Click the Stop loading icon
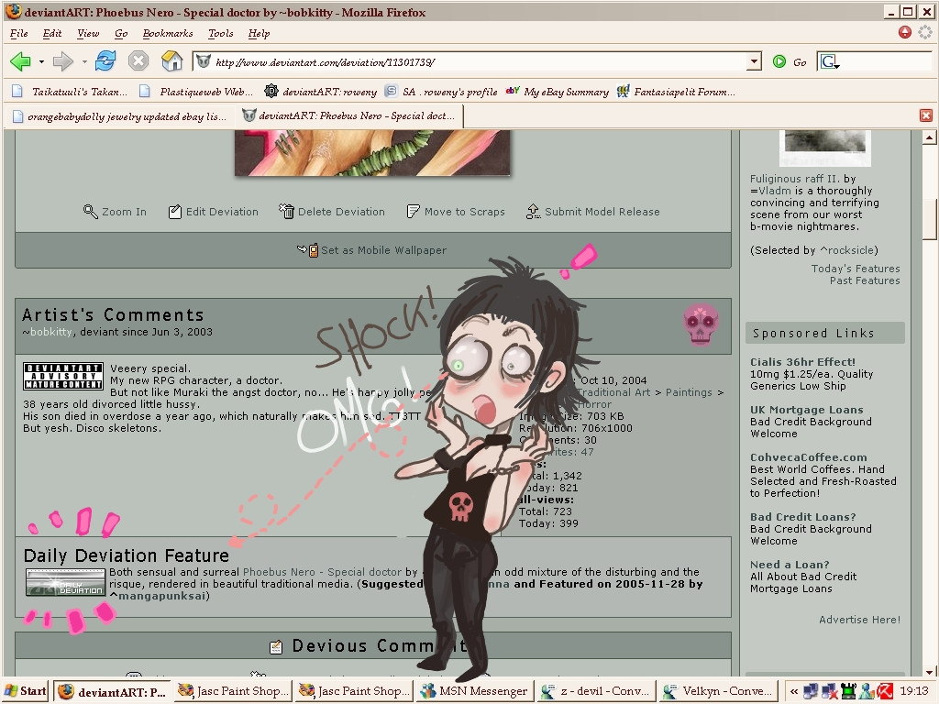939x704 pixels. pyautogui.click(x=138, y=61)
